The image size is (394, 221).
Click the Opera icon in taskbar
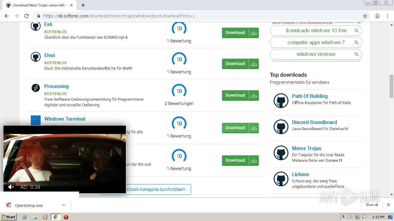coord(66,217)
